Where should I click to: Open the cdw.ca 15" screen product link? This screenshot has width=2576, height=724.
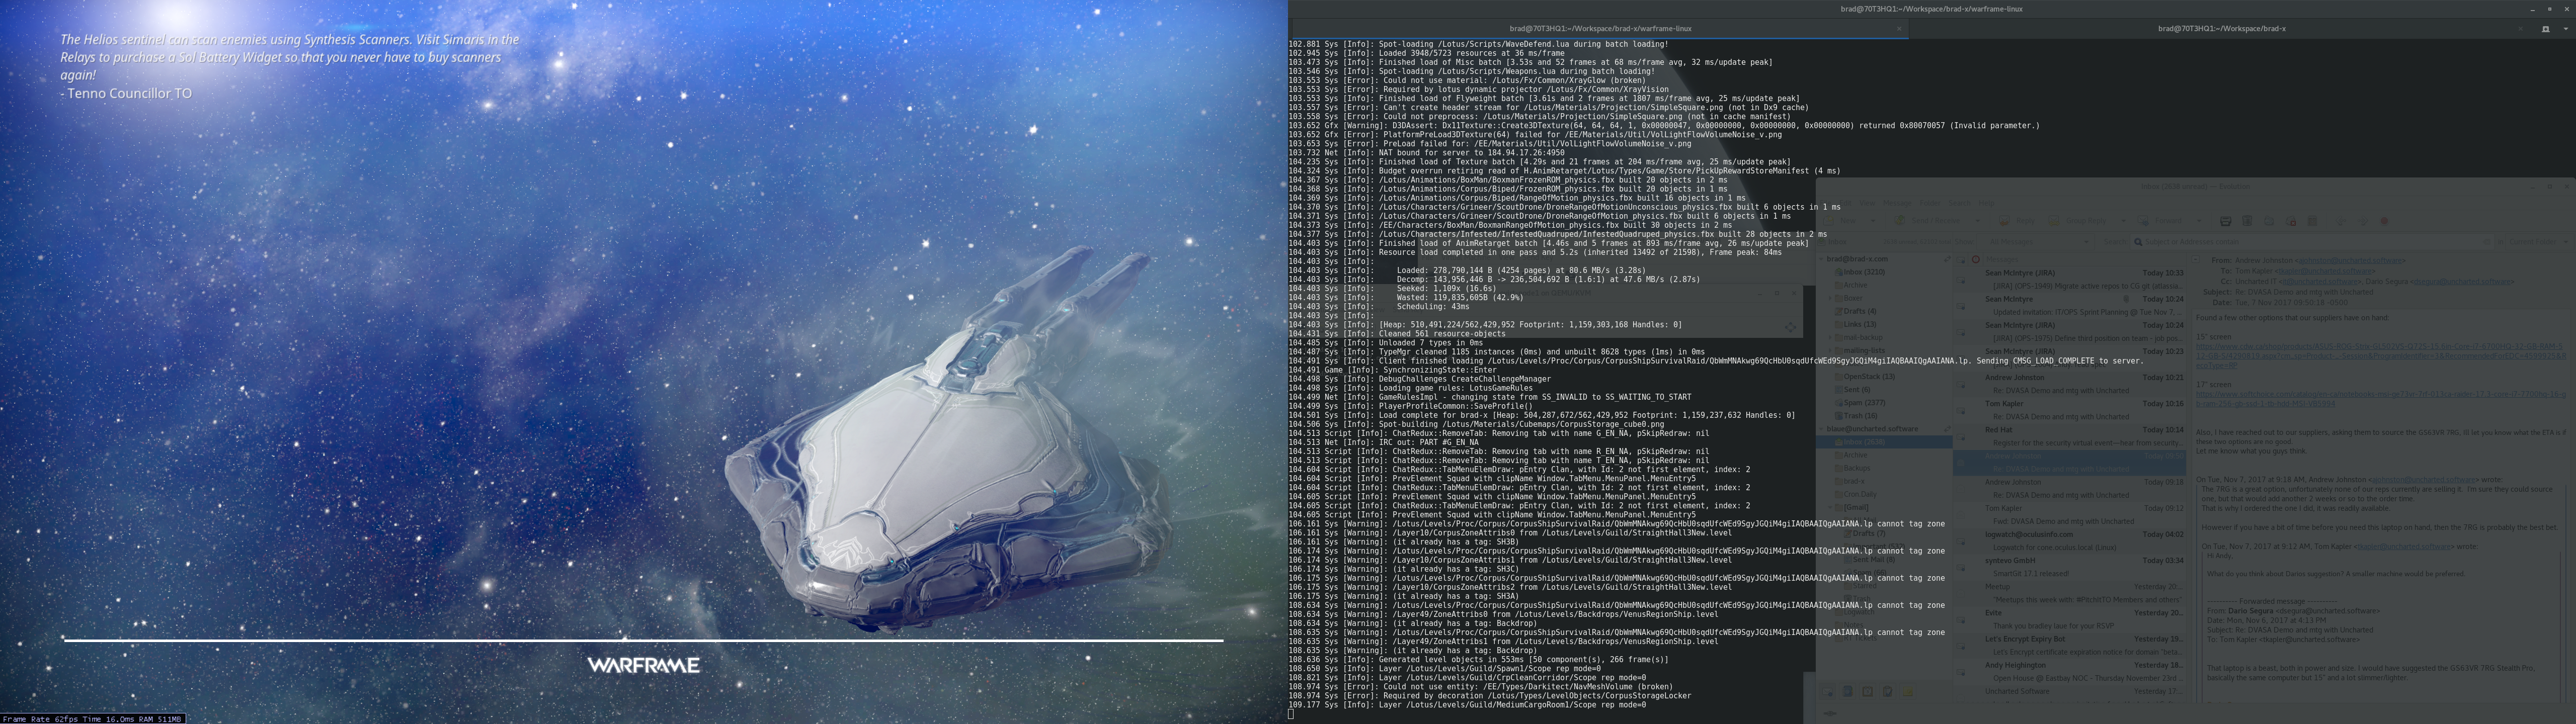(2381, 356)
